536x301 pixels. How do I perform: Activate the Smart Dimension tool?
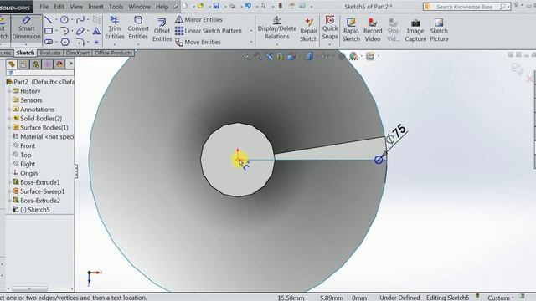point(26,28)
